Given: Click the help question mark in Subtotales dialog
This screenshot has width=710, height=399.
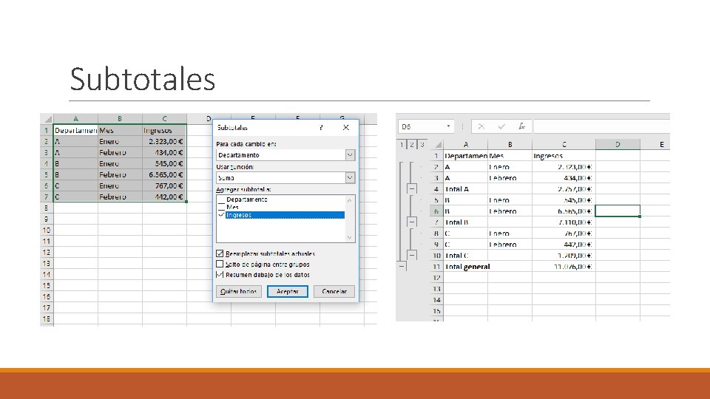Looking at the screenshot, I should [x=321, y=128].
